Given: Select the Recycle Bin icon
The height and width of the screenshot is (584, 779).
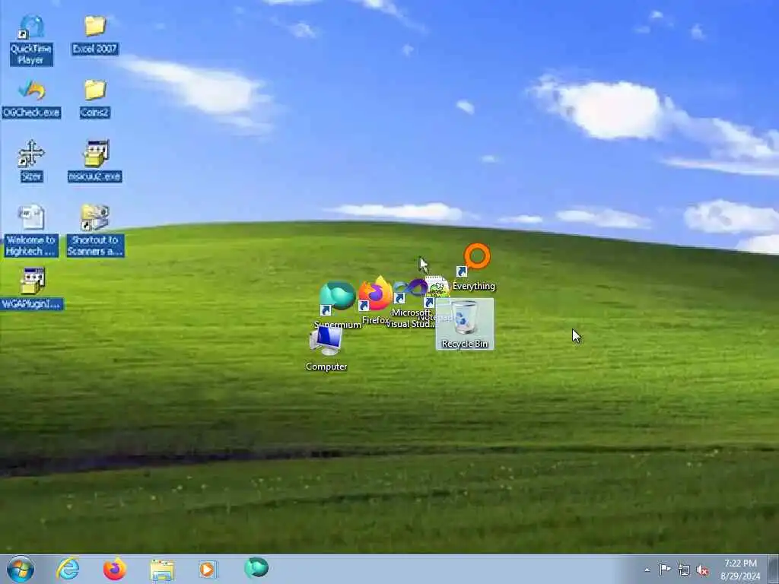Looking at the screenshot, I should (x=465, y=324).
